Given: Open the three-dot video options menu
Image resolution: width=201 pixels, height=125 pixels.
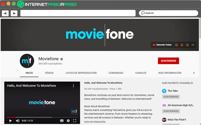Looking at the screenshot, I should [73, 86].
